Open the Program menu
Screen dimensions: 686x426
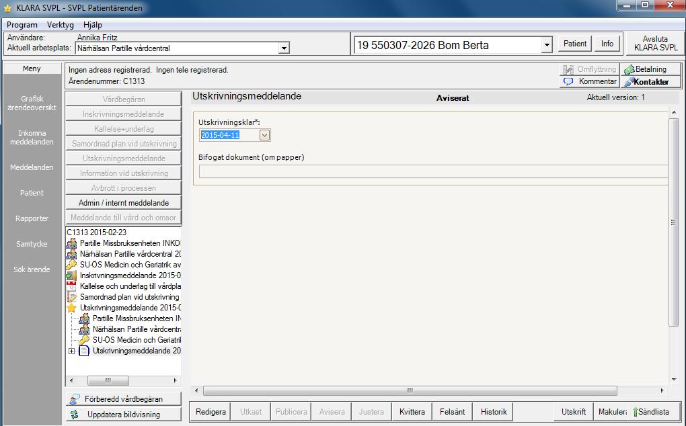coord(22,25)
